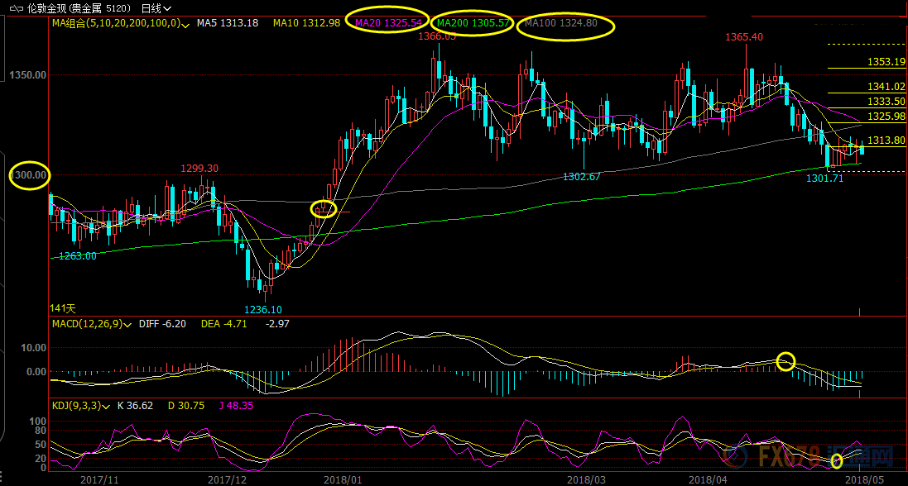908x486 pixels.
Task: Click the green MA200 1305.57 legend
Action: [x=473, y=24]
